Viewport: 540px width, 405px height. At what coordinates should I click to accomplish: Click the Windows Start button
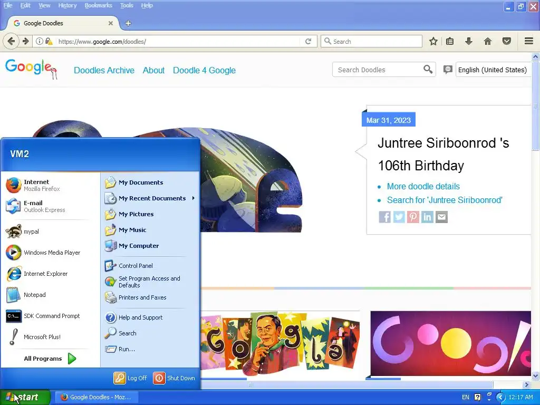(x=25, y=397)
